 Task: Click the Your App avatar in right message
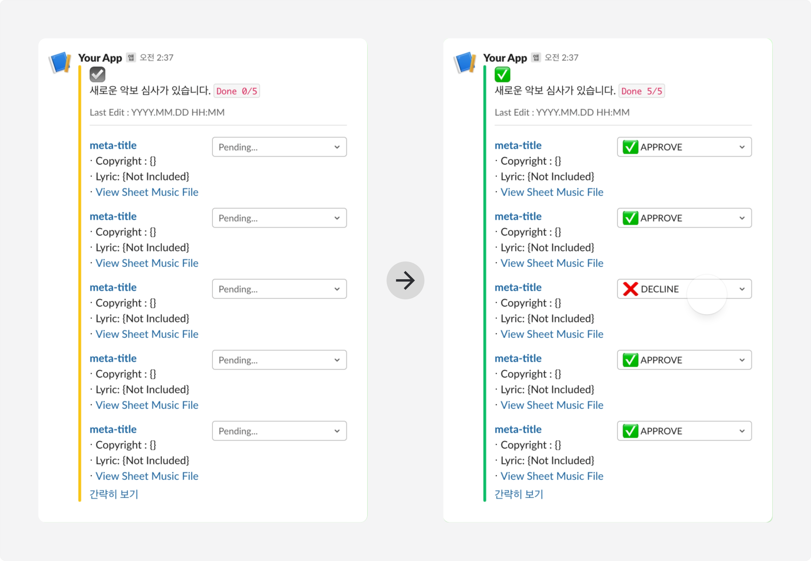pos(465,62)
